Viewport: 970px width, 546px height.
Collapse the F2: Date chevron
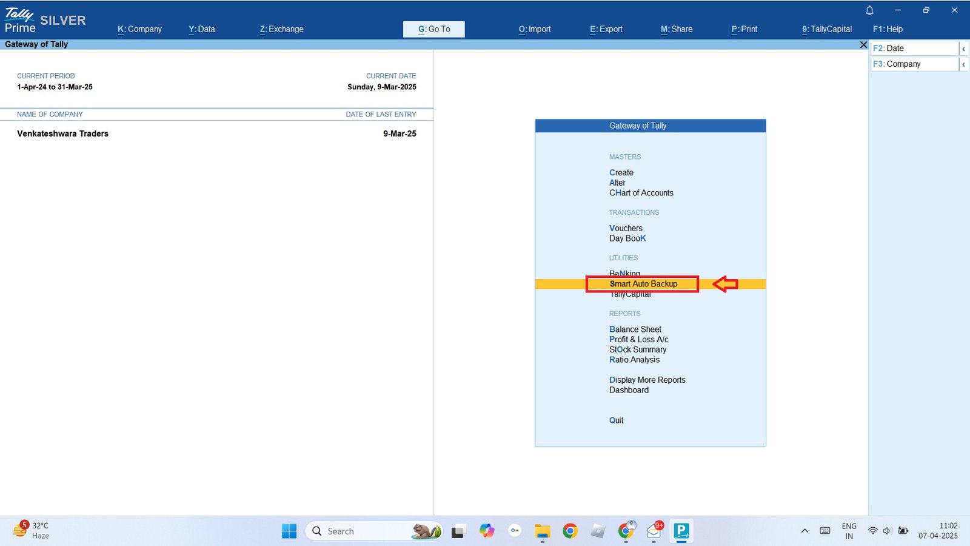[x=963, y=49]
